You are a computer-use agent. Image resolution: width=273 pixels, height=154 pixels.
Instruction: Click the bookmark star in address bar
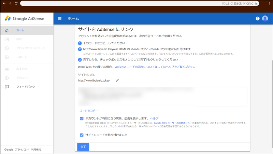click(x=256, y=3)
